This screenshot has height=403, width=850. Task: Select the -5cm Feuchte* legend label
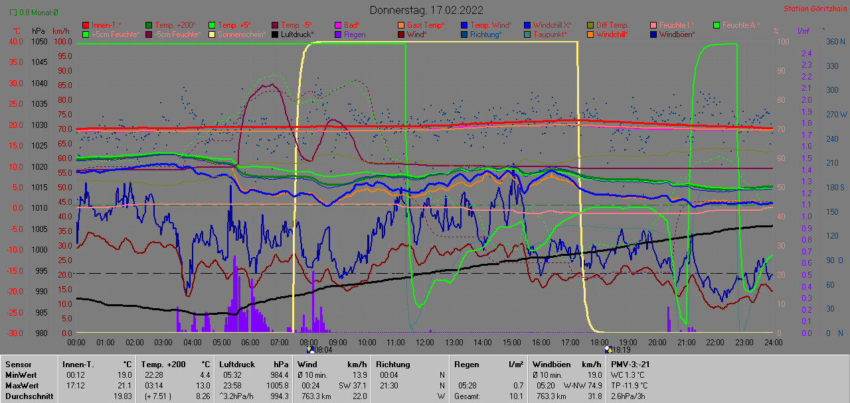[x=178, y=34]
